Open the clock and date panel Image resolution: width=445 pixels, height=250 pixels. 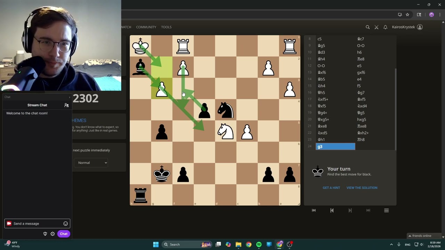[x=435, y=244]
